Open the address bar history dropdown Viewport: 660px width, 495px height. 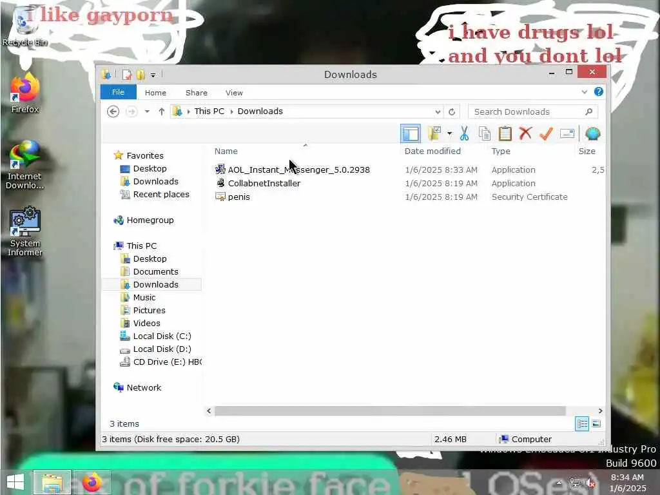click(438, 112)
